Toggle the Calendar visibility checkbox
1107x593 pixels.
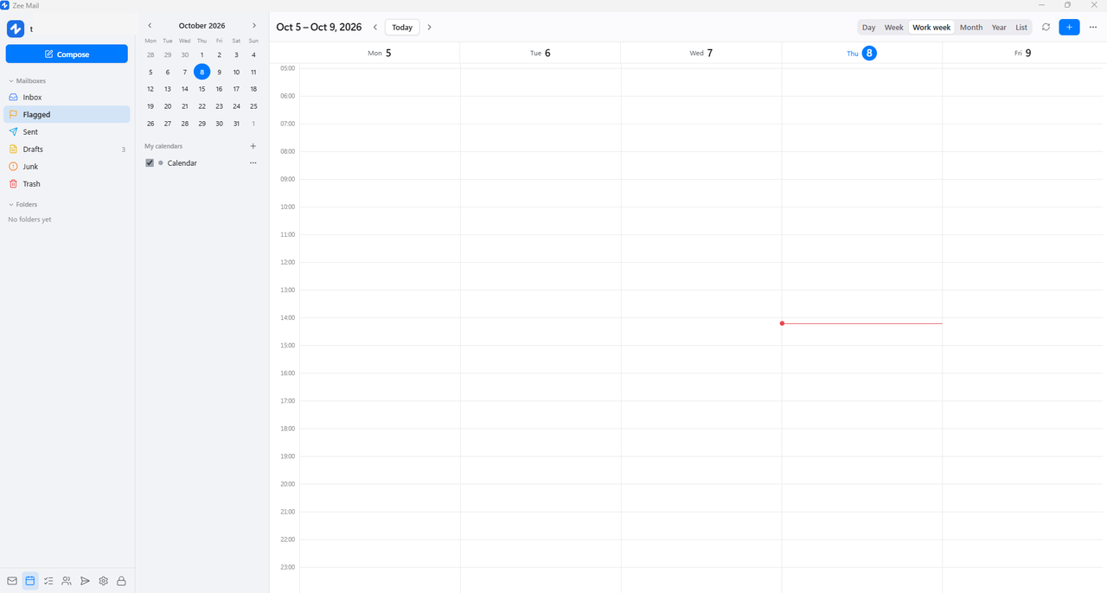click(x=150, y=163)
